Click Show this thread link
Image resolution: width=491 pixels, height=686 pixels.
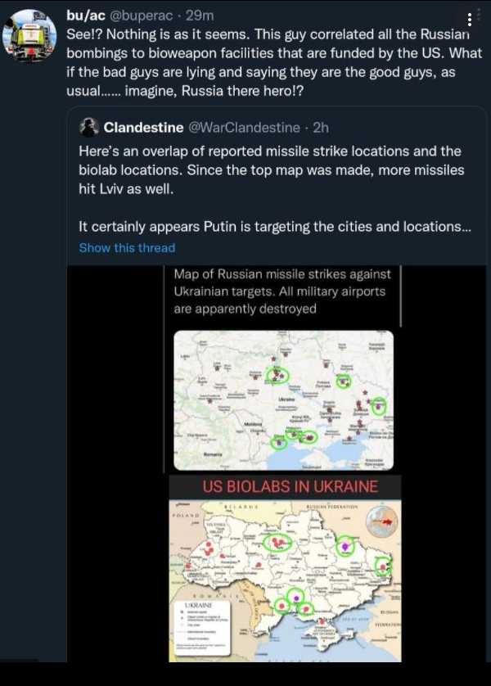[x=127, y=247]
